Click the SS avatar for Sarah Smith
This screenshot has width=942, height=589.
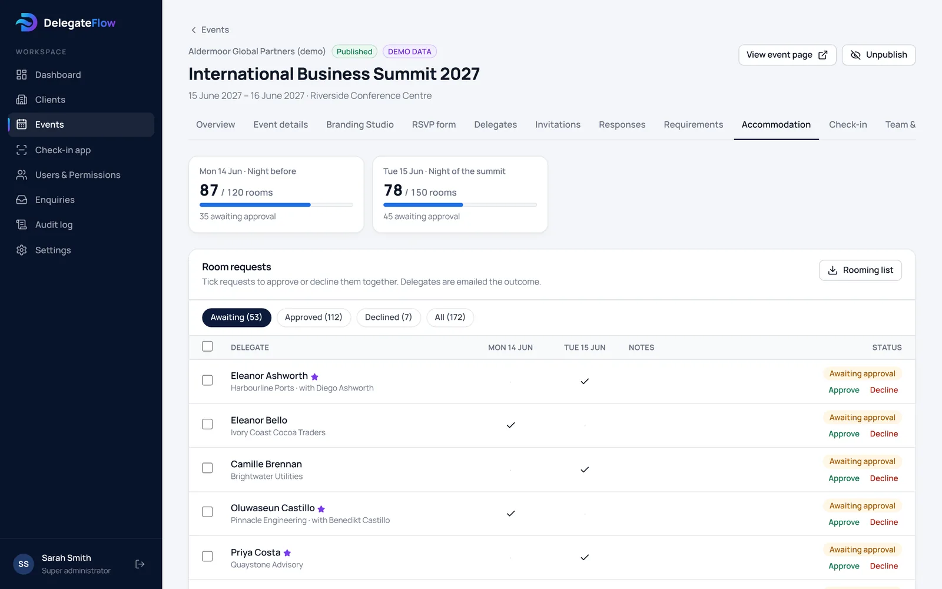24,564
